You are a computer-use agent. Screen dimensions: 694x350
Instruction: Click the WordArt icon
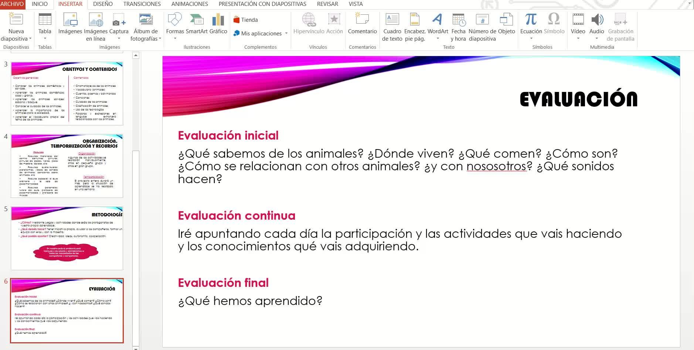click(x=438, y=19)
